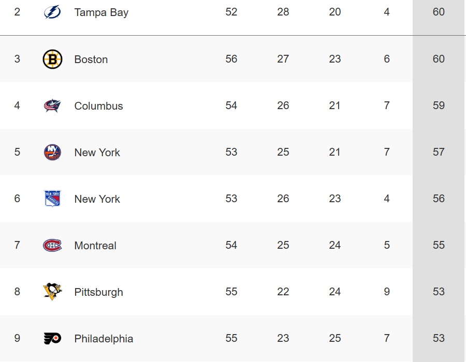Viewport: 466px width, 362px height.
Task: Open the Columbus team link
Action: point(99,106)
